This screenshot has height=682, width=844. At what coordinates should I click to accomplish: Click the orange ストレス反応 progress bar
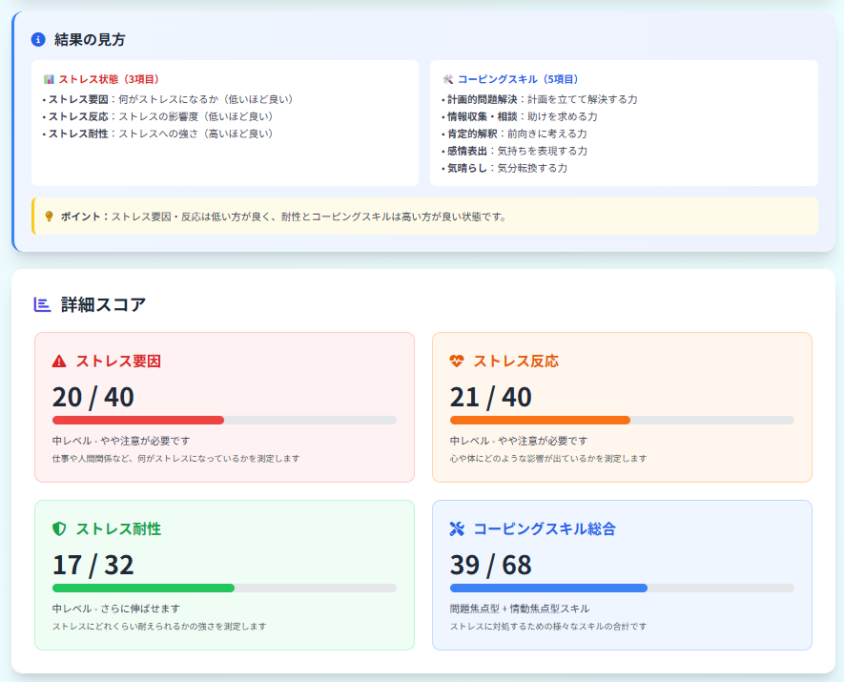tap(540, 420)
